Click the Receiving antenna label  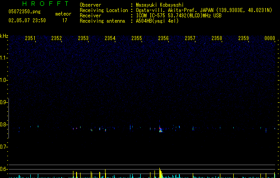[x=102, y=21]
